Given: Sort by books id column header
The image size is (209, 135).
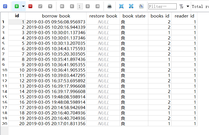Looking at the screenshot, I should tap(160, 16).
